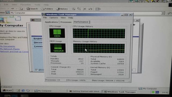
Task: Switch to My Computer taskbar button
Action: point(50,91)
